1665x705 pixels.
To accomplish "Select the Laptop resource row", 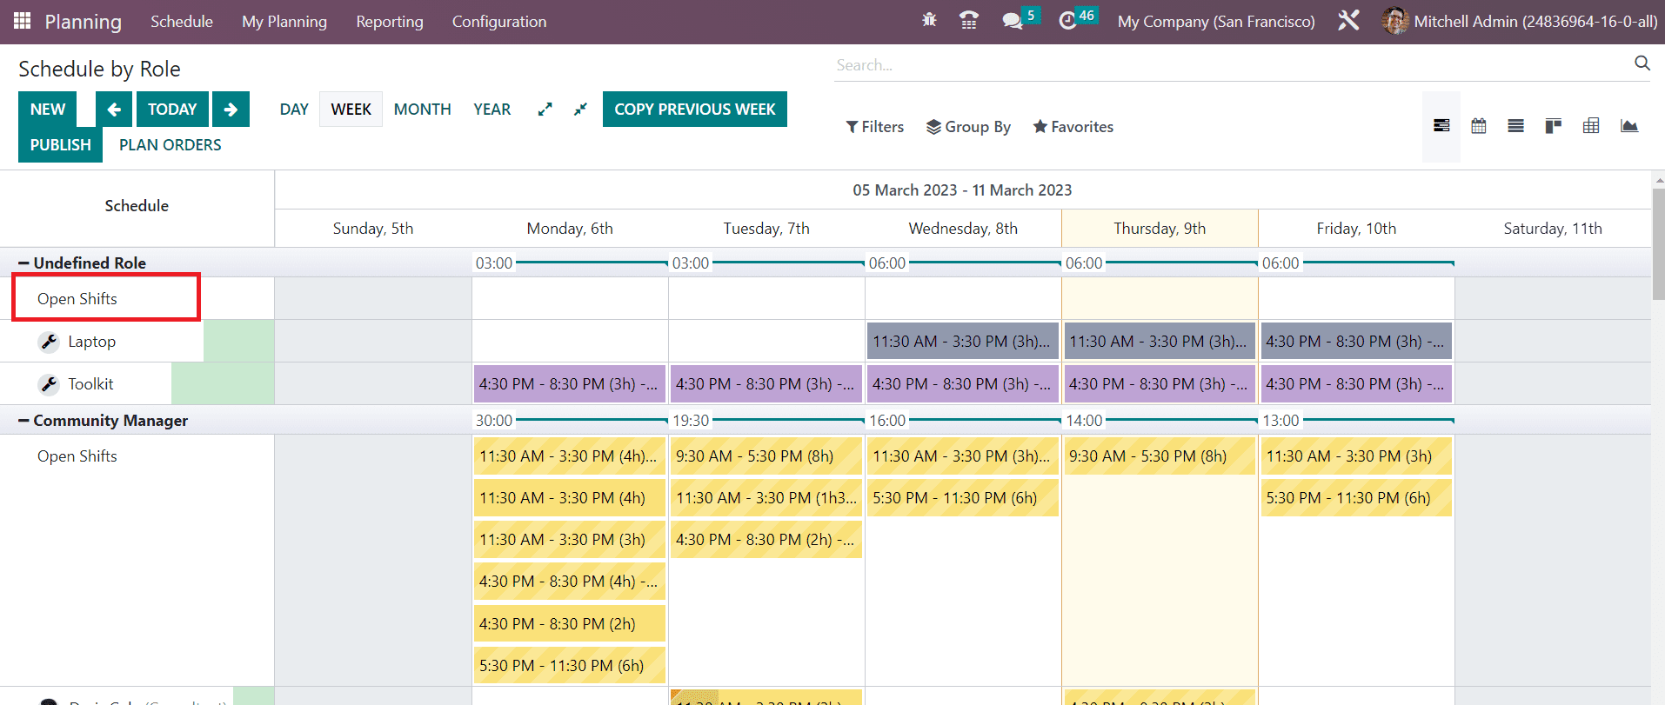I will (91, 342).
